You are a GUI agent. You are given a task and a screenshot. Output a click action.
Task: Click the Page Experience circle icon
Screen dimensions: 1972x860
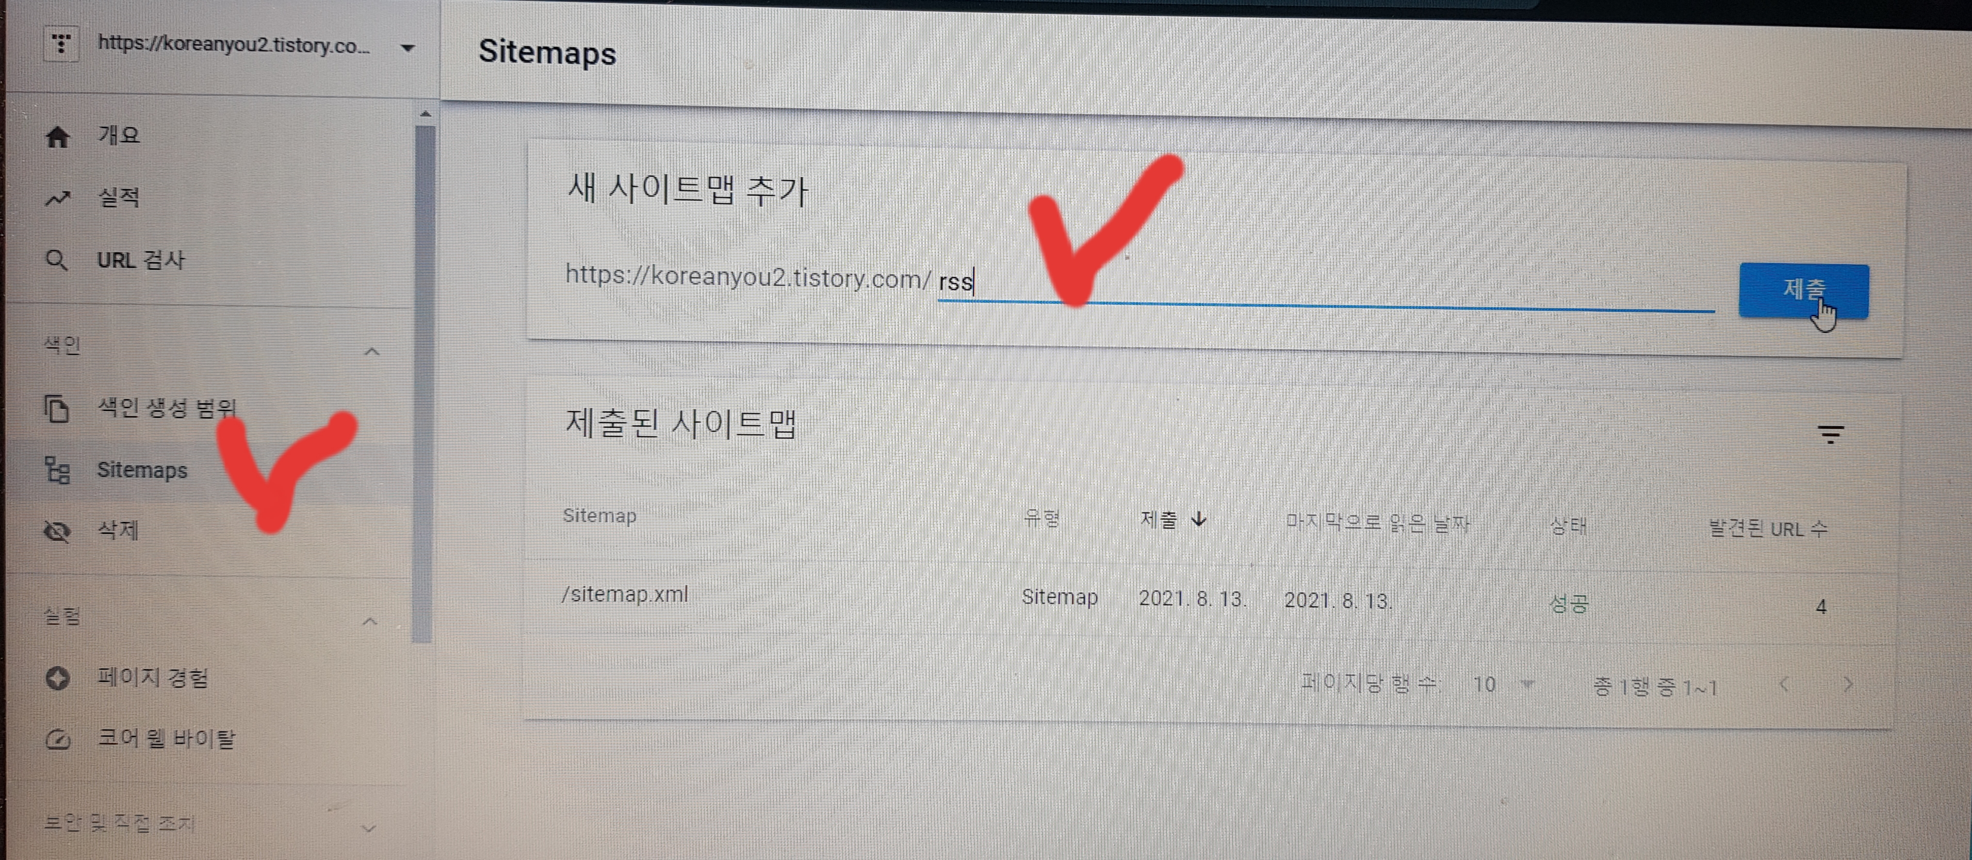[x=57, y=679]
